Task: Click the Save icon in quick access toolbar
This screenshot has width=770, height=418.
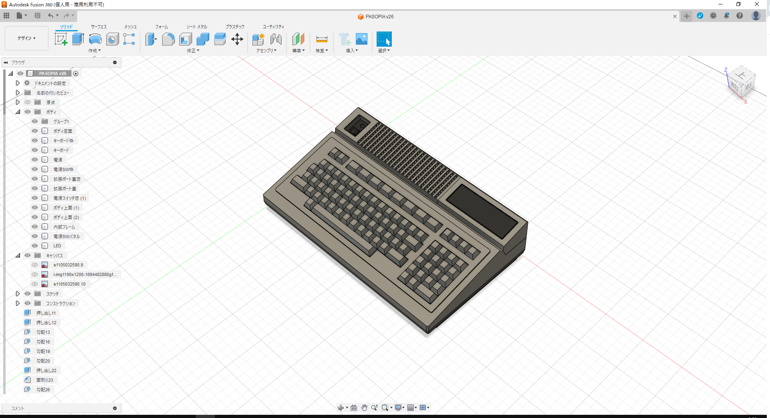Action: [x=38, y=16]
